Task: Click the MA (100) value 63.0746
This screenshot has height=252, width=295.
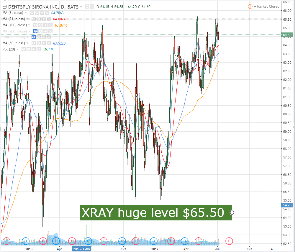Action: coord(61,25)
